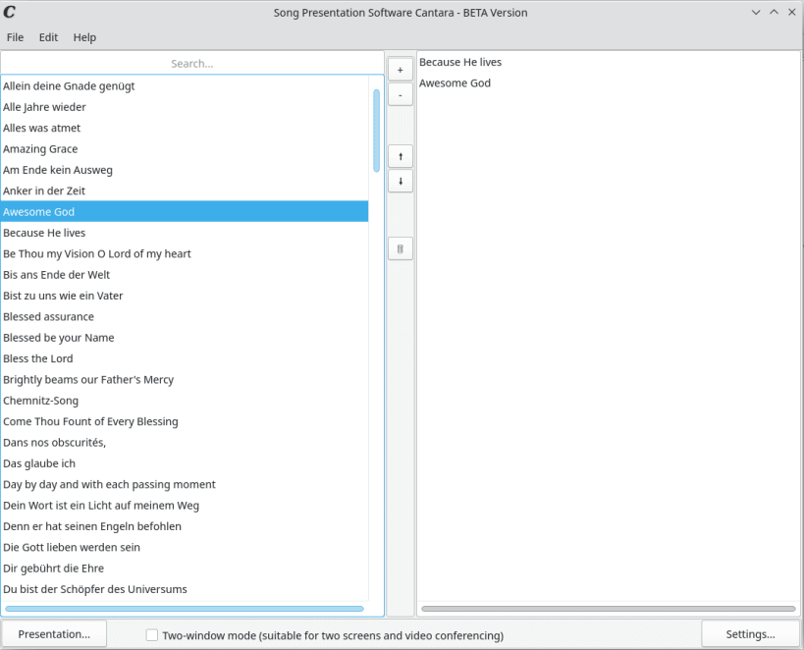Select 'Denn er hat seinen Engeln befohlen'

point(185,527)
